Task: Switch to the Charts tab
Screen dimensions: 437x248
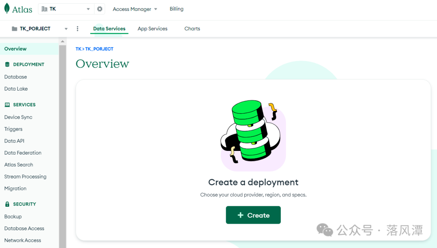Action: (x=192, y=29)
